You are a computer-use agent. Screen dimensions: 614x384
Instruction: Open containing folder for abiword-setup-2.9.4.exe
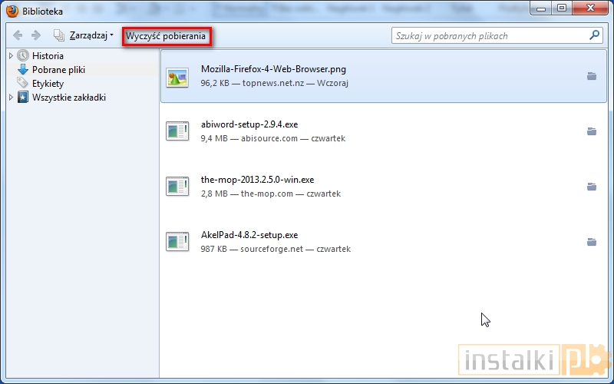point(592,131)
